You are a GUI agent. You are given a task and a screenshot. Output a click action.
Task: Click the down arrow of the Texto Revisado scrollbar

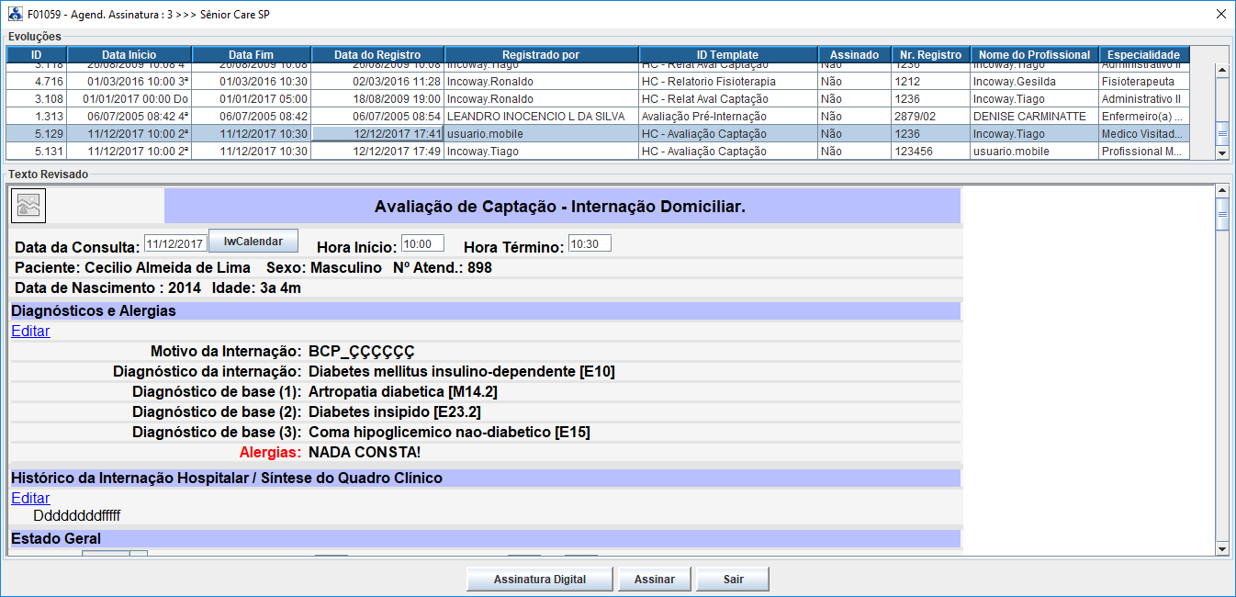point(1221,548)
